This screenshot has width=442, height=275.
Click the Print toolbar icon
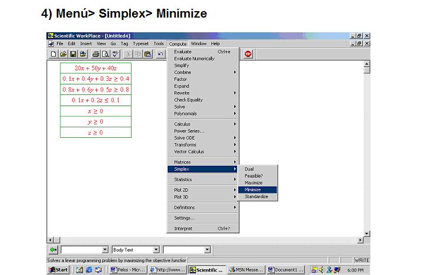click(x=96, y=54)
